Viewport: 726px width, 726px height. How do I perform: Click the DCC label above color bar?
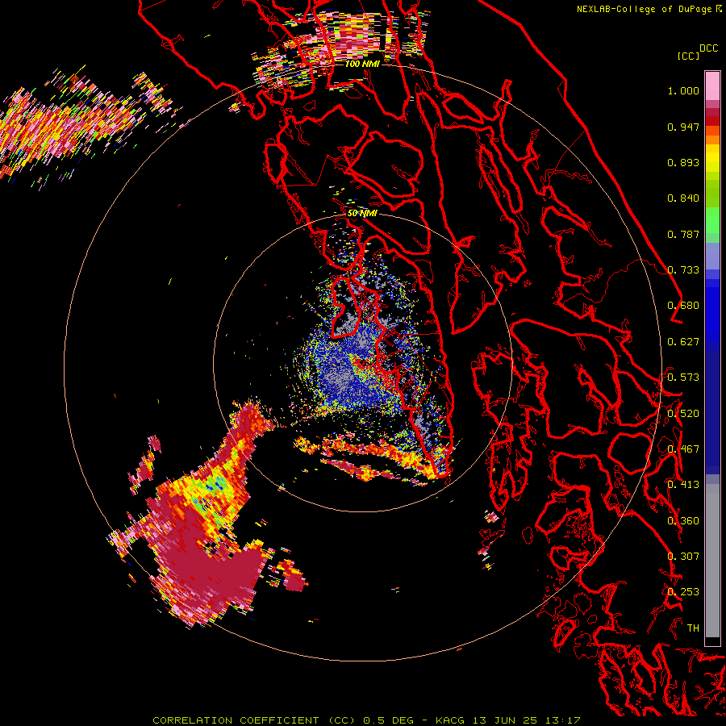click(708, 48)
